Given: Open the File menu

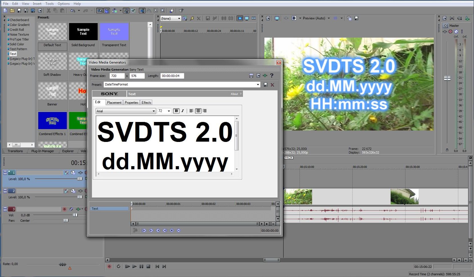Looking at the screenshot, I should [6, 4].
